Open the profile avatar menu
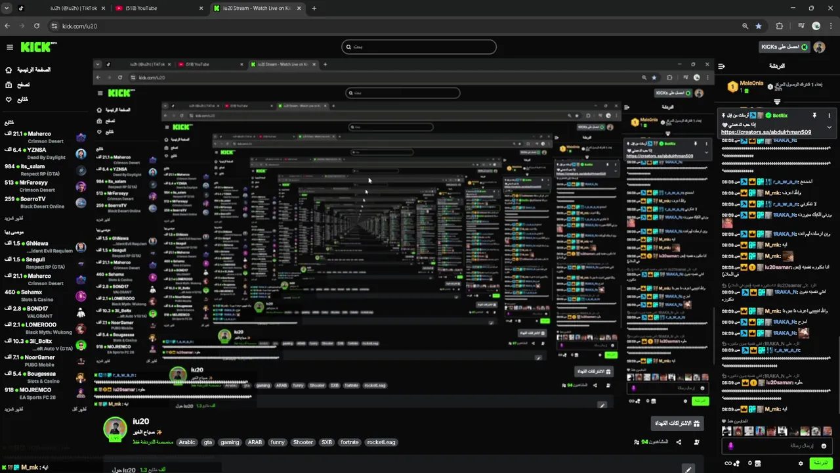 [x=820, y=47]
